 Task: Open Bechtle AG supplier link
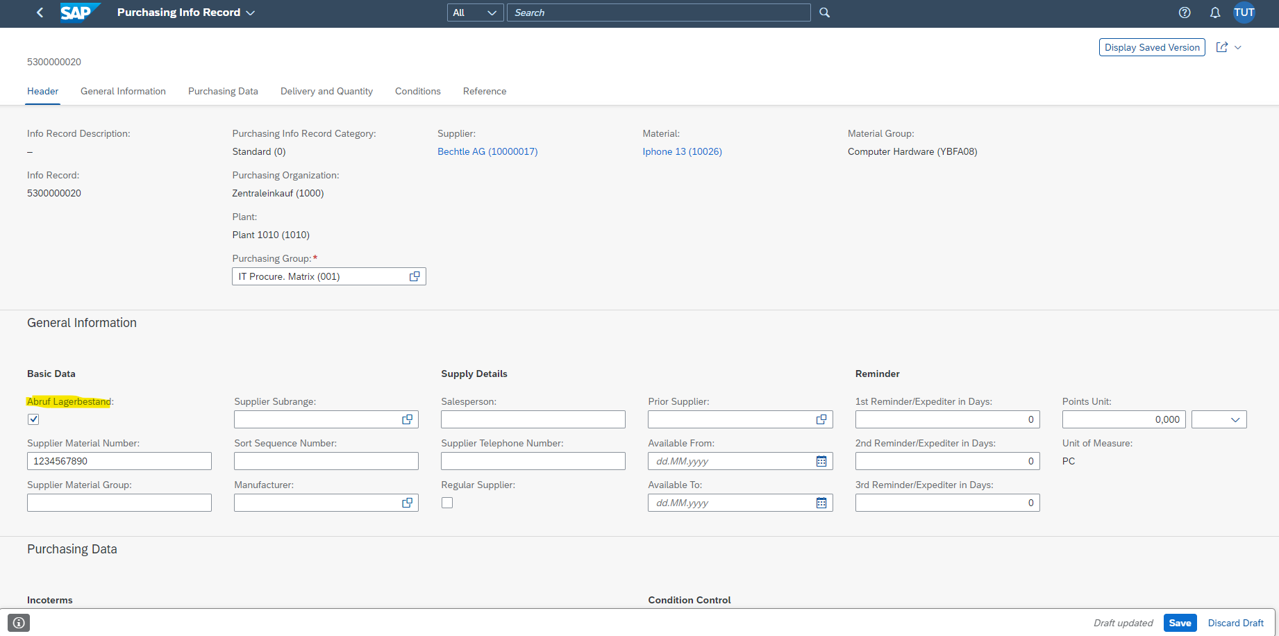[487, 151]
